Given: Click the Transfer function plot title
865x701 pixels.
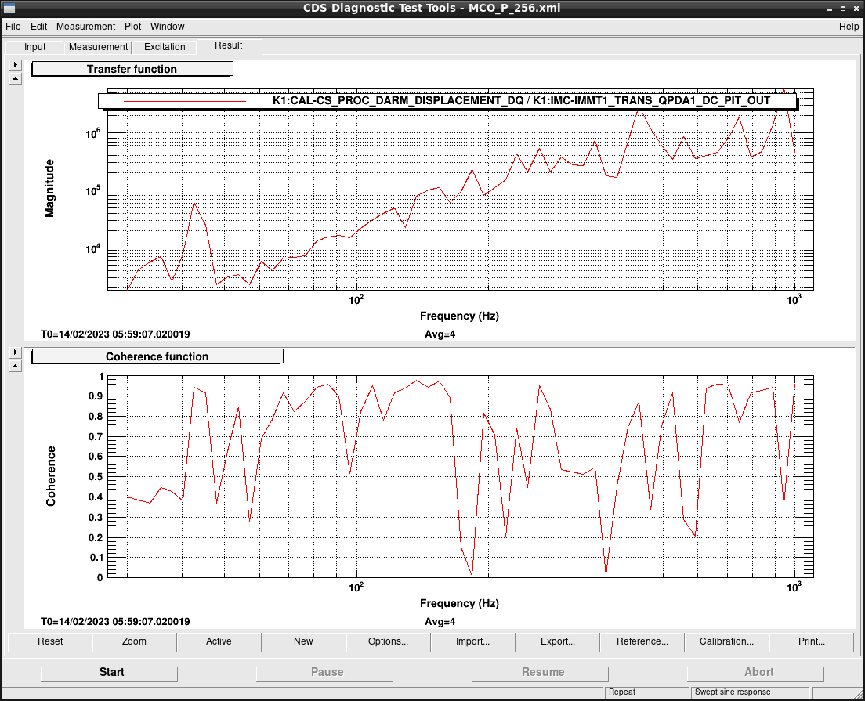Looking at the screenshot, I should click(x=132, y=69).
